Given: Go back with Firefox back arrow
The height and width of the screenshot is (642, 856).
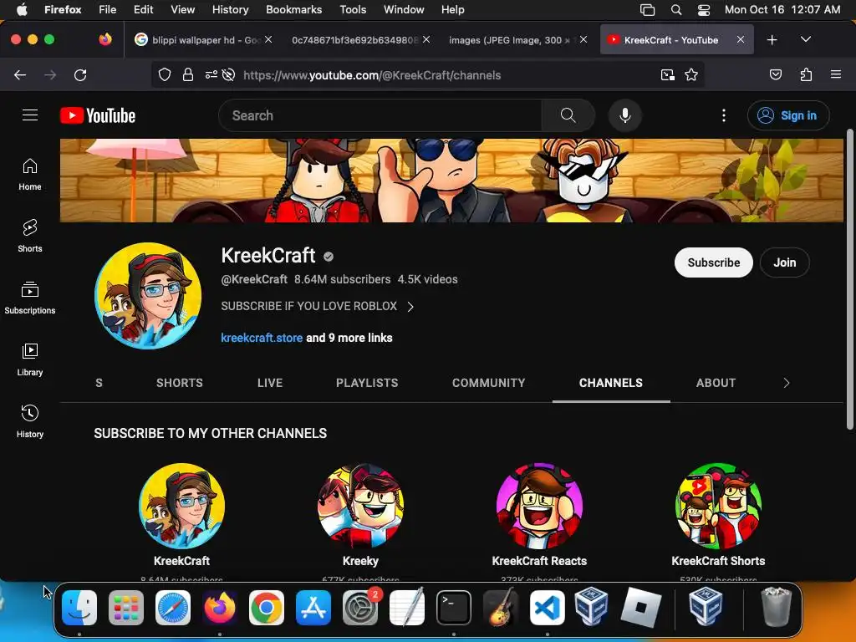Looking at the screenshot, I should [x=20, y=75].
